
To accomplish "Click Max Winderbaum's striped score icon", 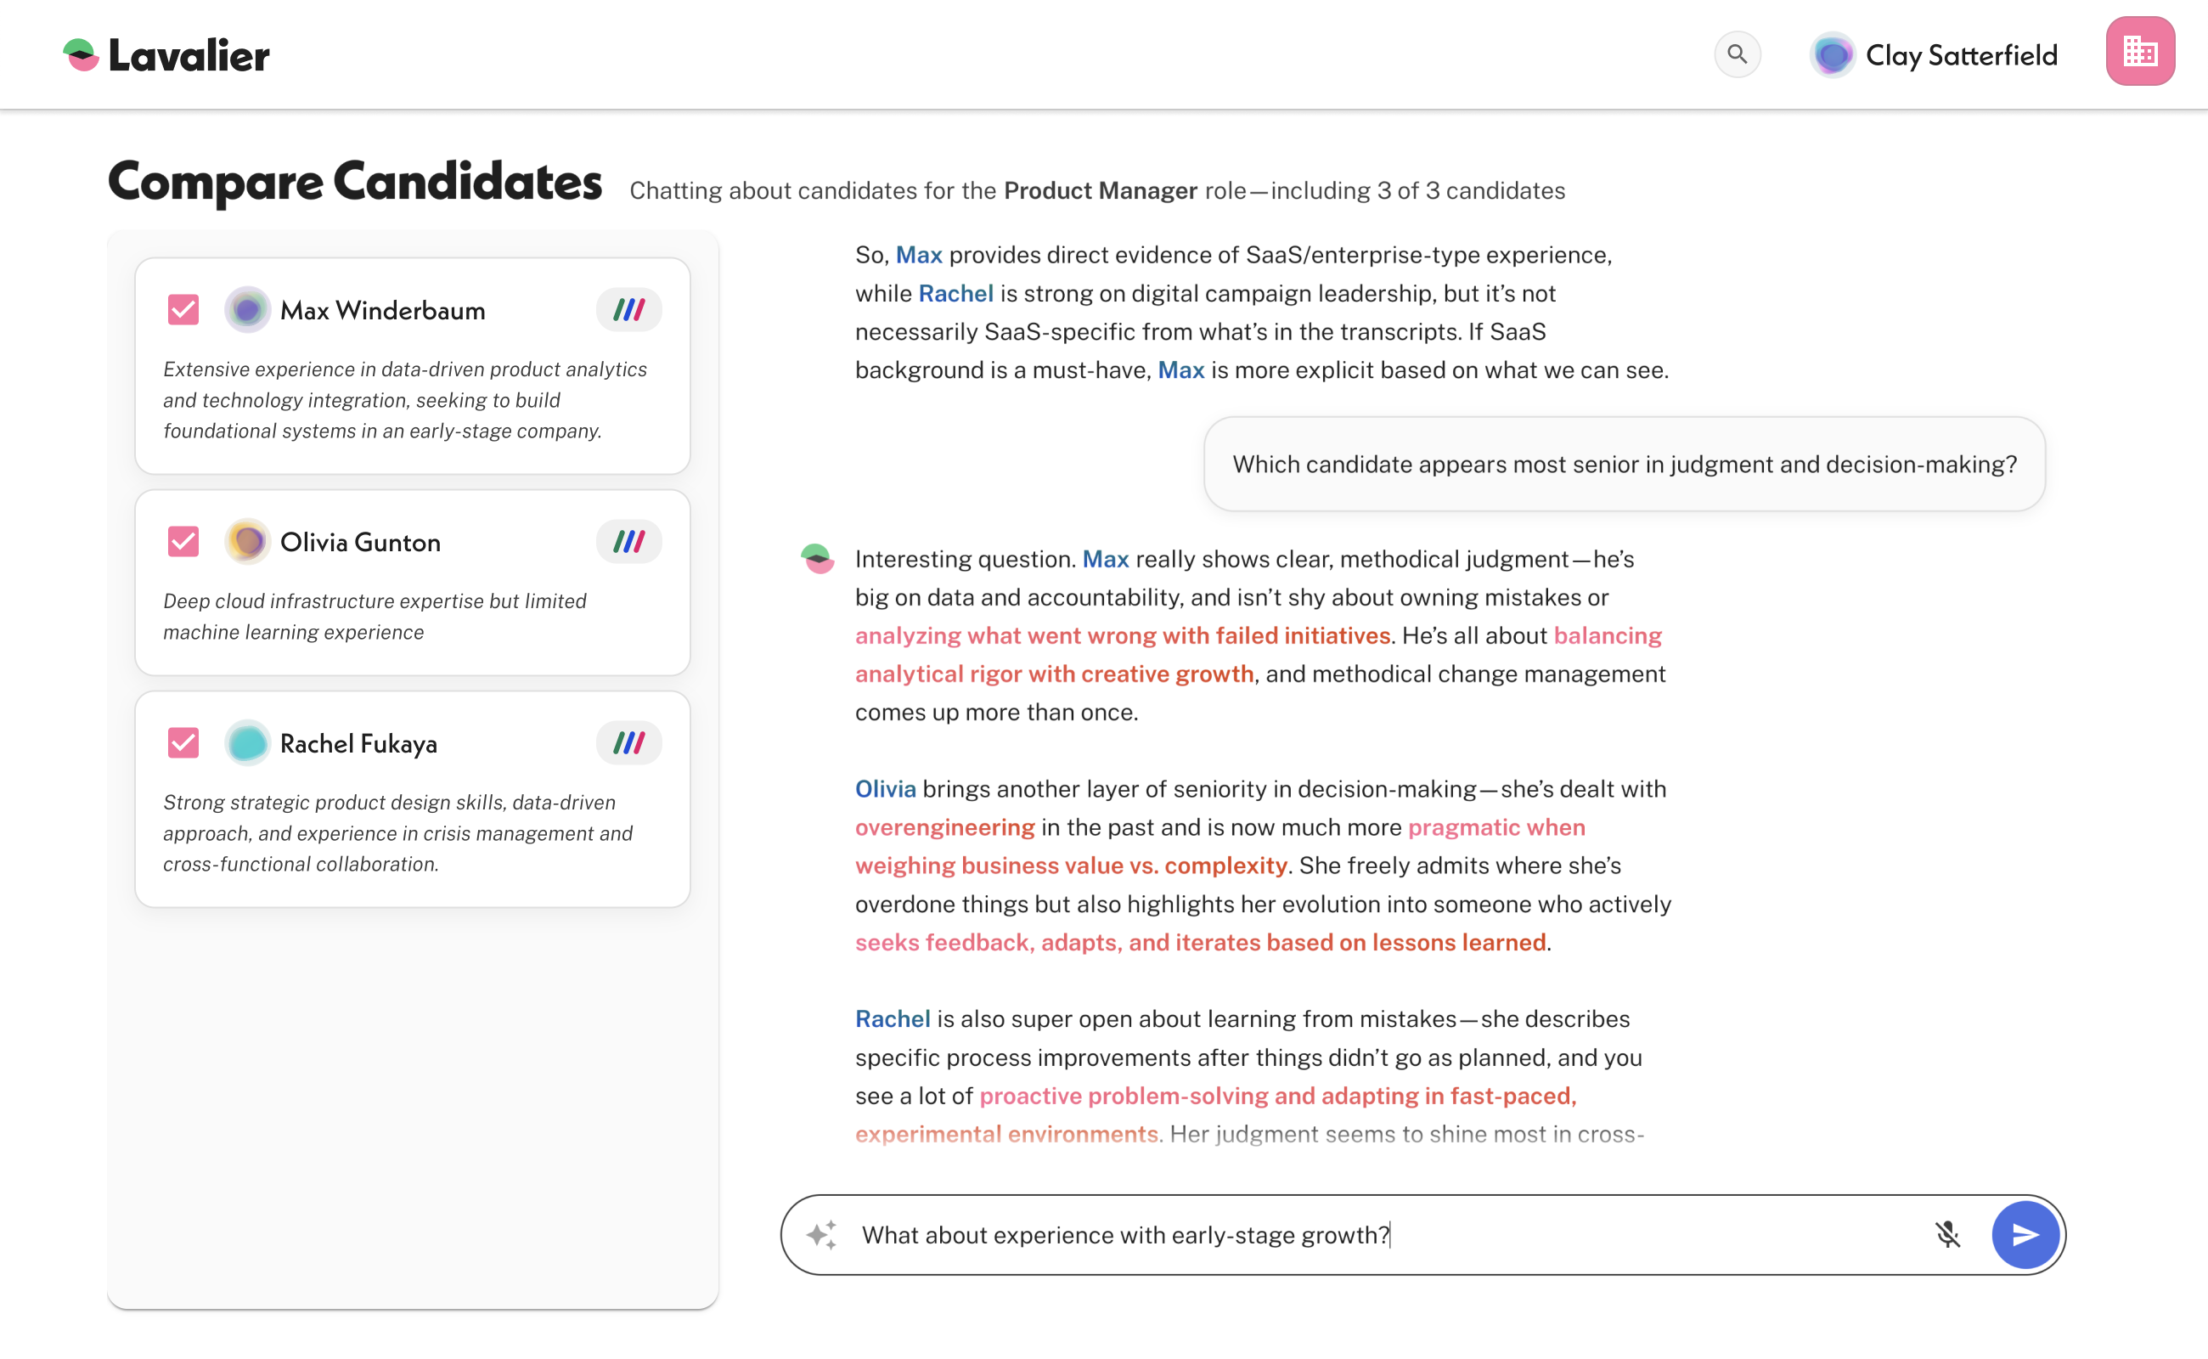I will (x=628, y=310).
